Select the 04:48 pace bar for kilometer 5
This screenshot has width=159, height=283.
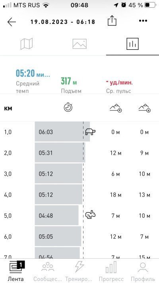(x=56, y=215)
